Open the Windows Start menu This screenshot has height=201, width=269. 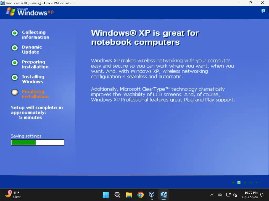click(106, 195)
